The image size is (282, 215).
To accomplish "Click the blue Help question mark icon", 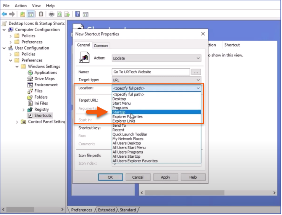I will click(77, 14).
